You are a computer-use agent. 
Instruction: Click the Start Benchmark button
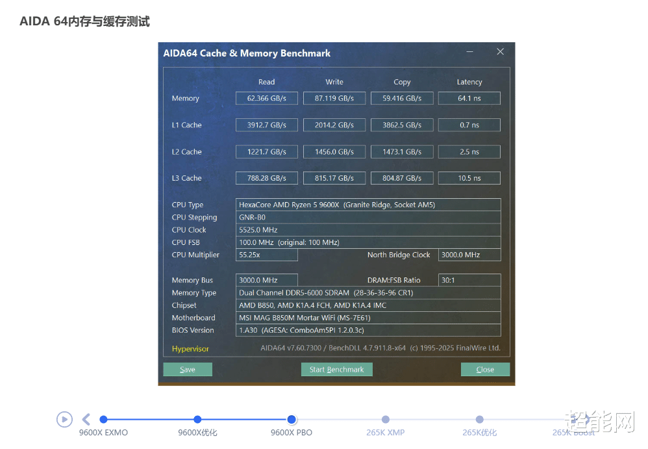click(336, 369)
